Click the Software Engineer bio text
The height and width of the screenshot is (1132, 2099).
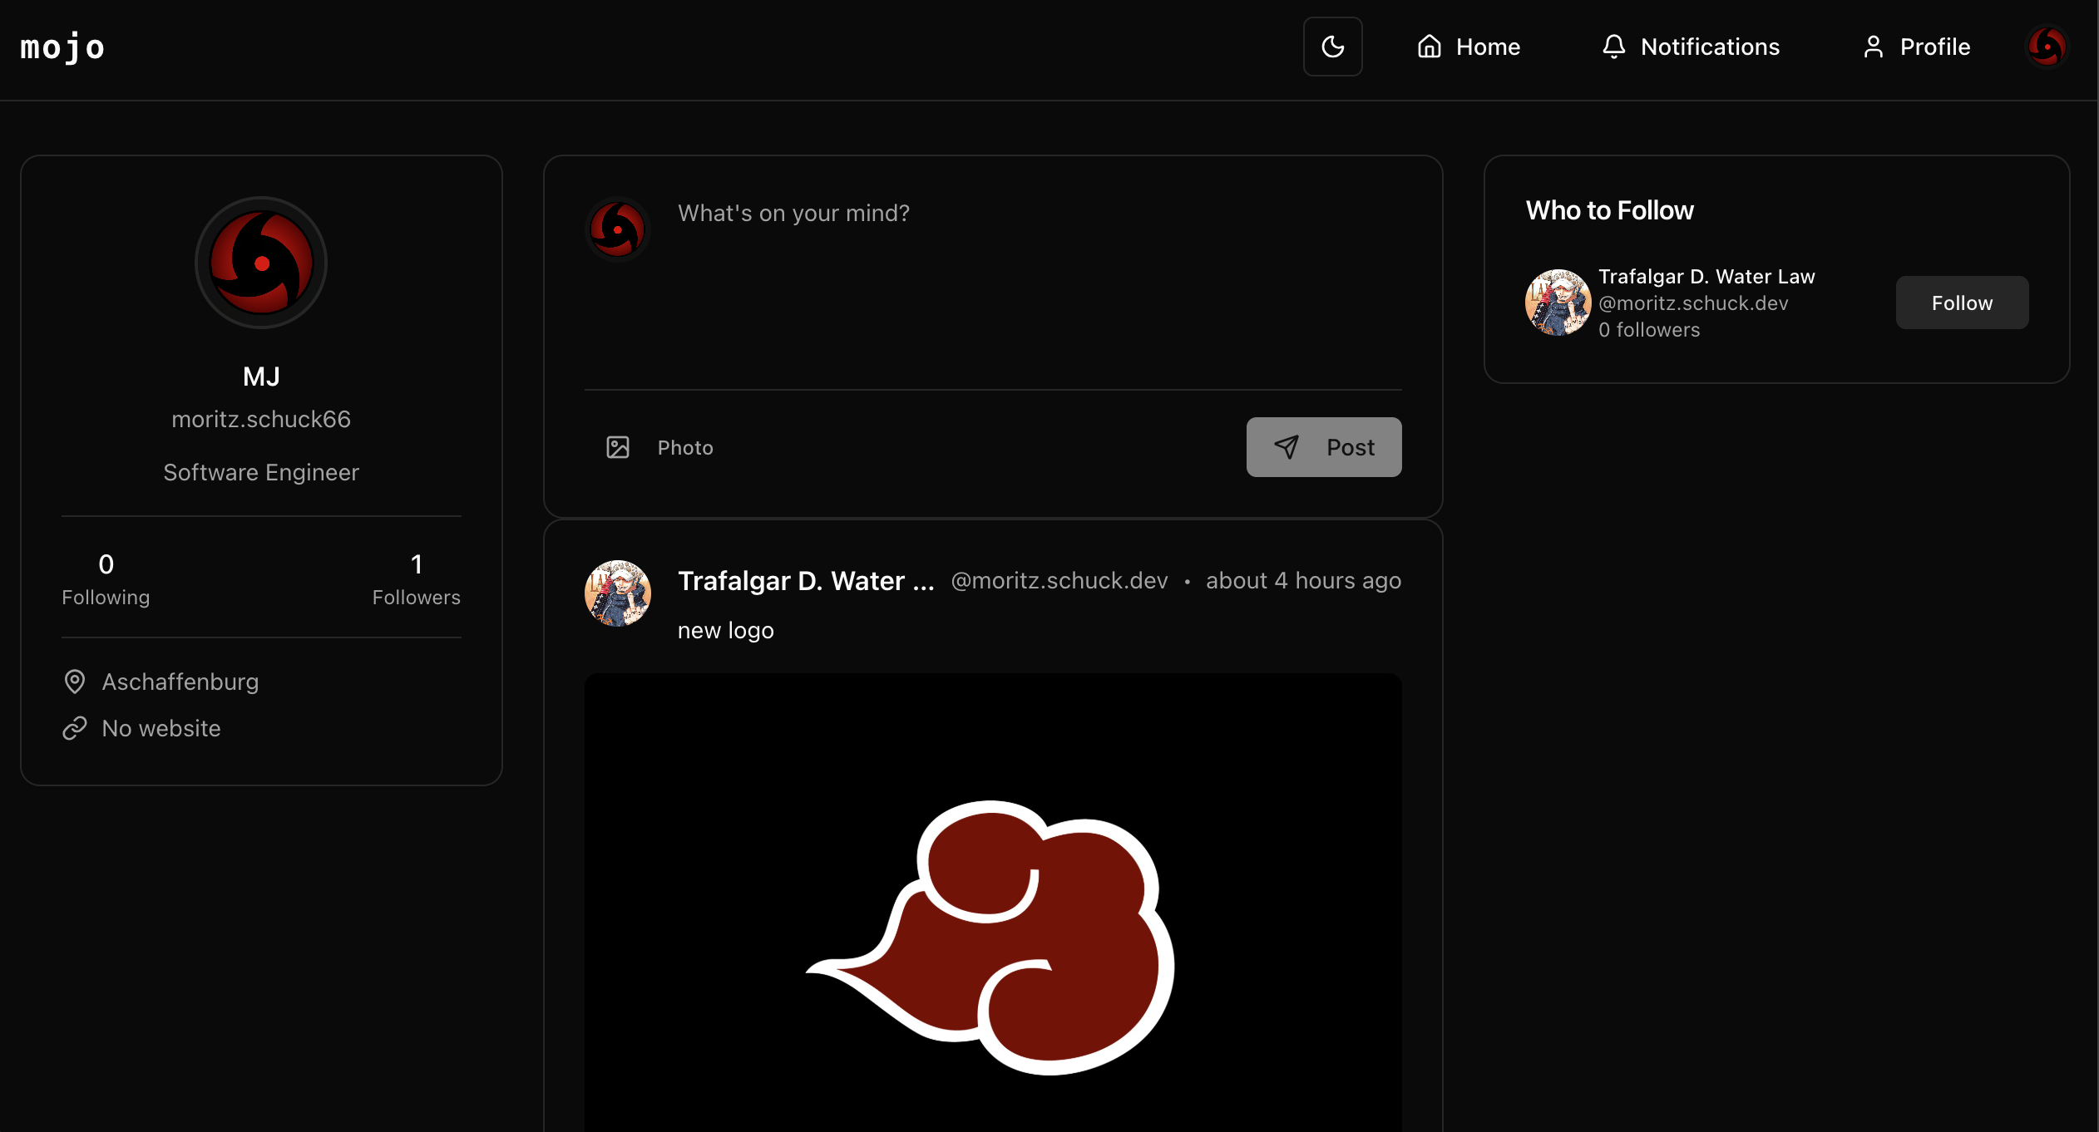pos(261,472)
